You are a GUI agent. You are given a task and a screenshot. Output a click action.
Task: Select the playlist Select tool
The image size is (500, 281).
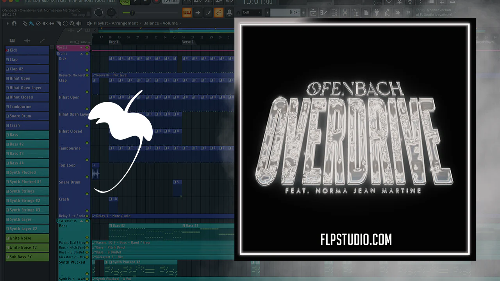pos(65,23)
